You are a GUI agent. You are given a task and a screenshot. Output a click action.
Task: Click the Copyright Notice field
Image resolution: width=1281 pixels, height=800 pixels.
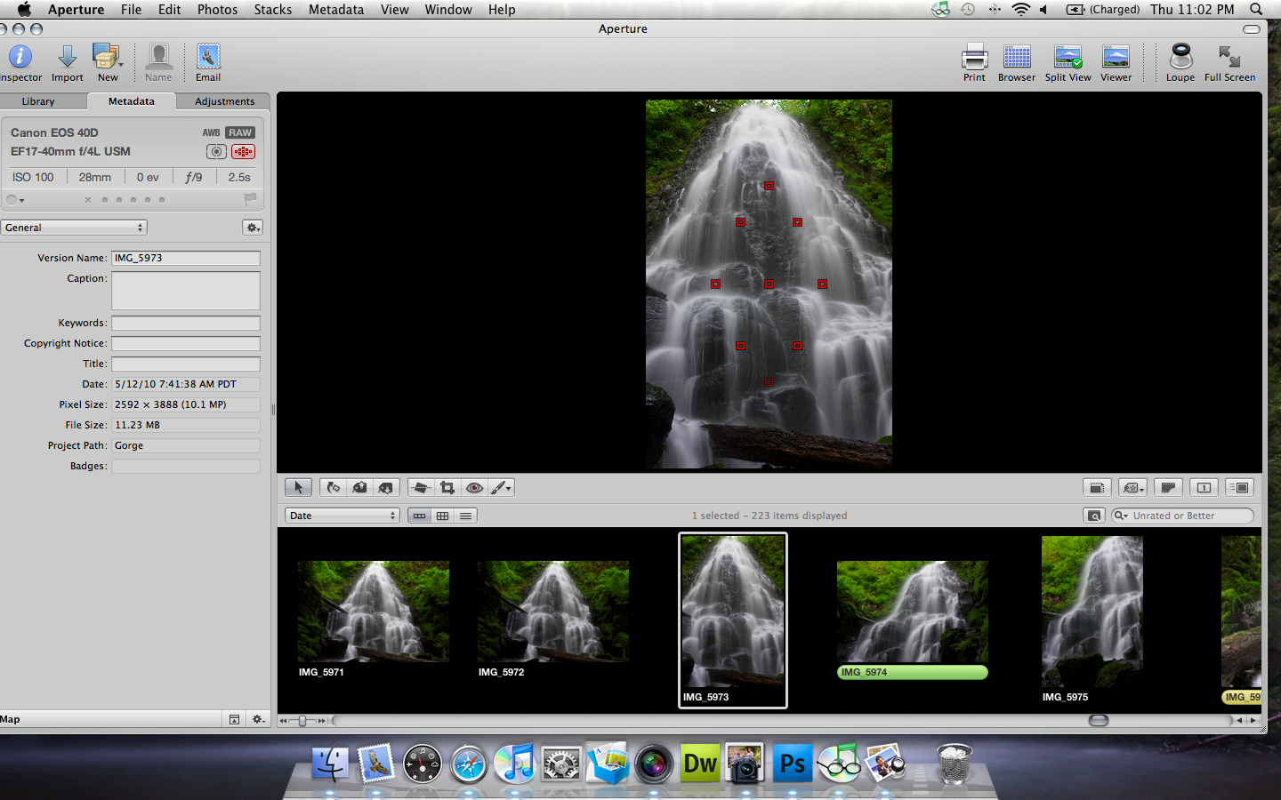click(186, 343)
